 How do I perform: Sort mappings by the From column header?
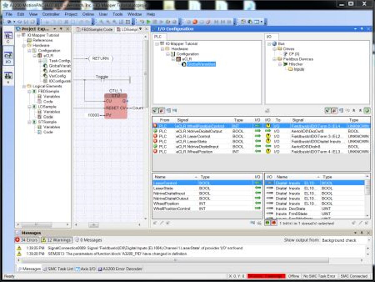(164, 120)
